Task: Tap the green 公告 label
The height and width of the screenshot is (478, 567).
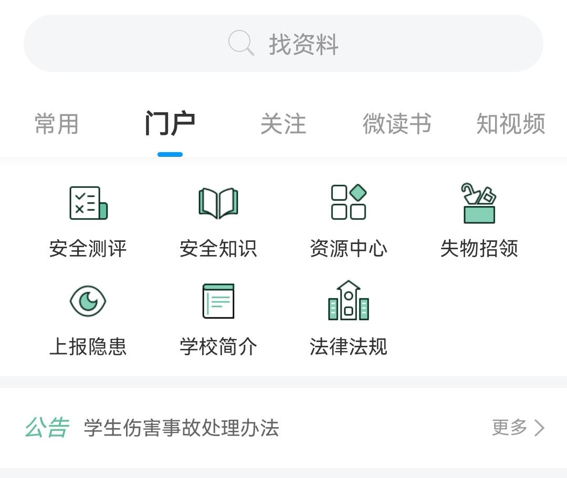Action: coord(47,428)
